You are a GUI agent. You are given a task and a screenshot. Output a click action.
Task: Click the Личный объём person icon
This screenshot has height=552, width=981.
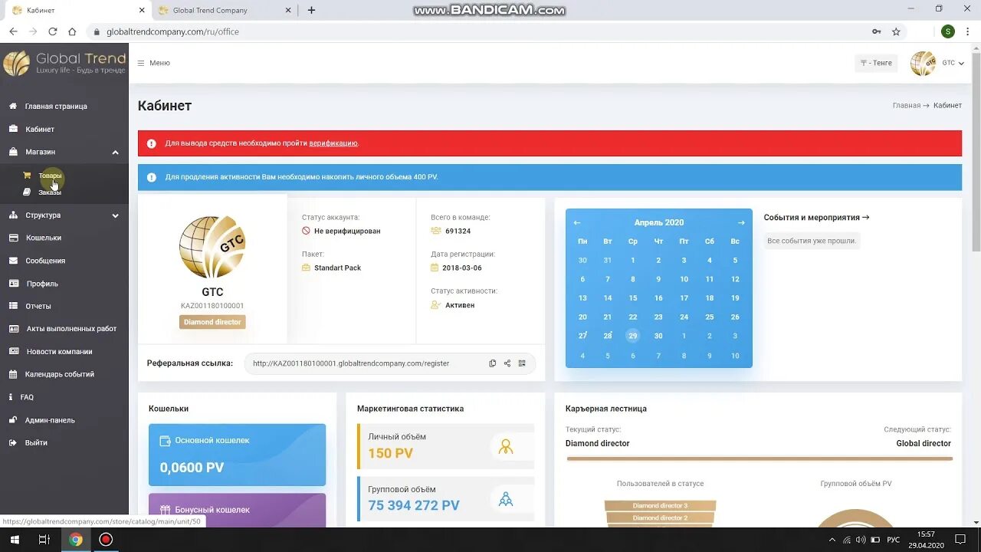pyautogui.click(x=506, y=446)
